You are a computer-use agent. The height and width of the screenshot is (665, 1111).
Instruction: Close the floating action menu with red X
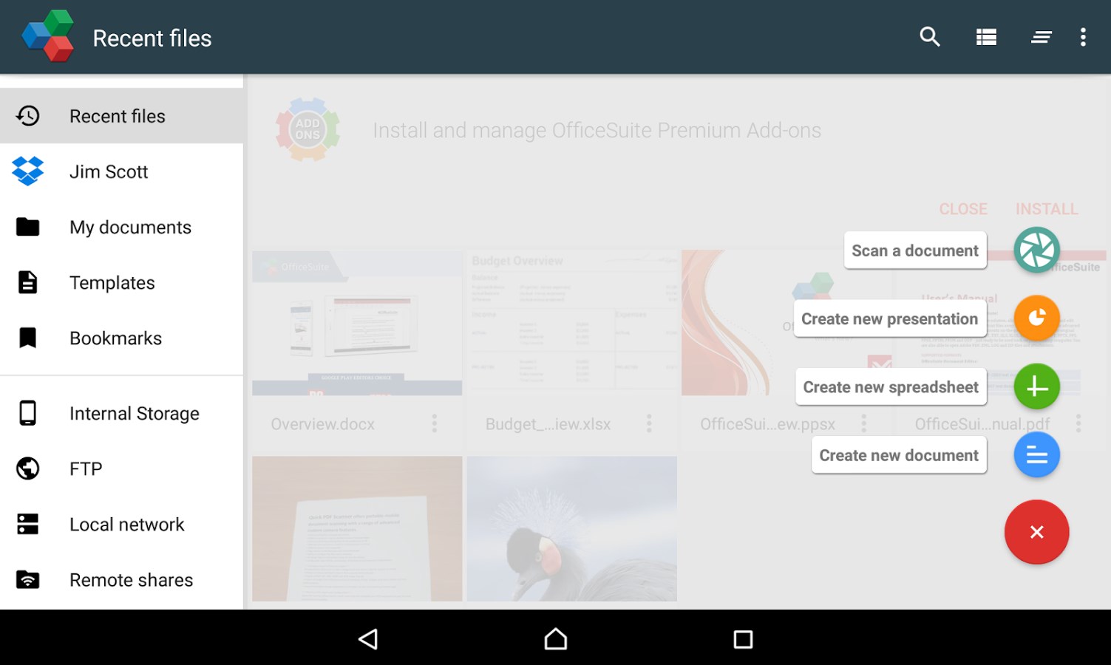click(x=1036, y=531)
